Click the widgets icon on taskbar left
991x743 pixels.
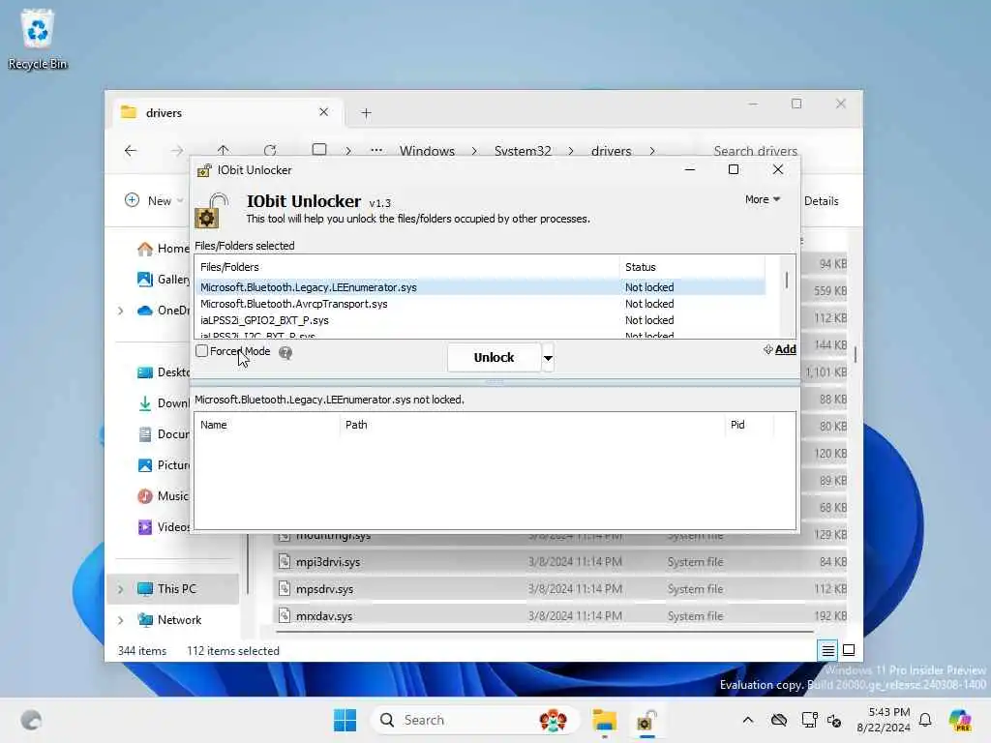pyautogui.click(x=31, y=720)
